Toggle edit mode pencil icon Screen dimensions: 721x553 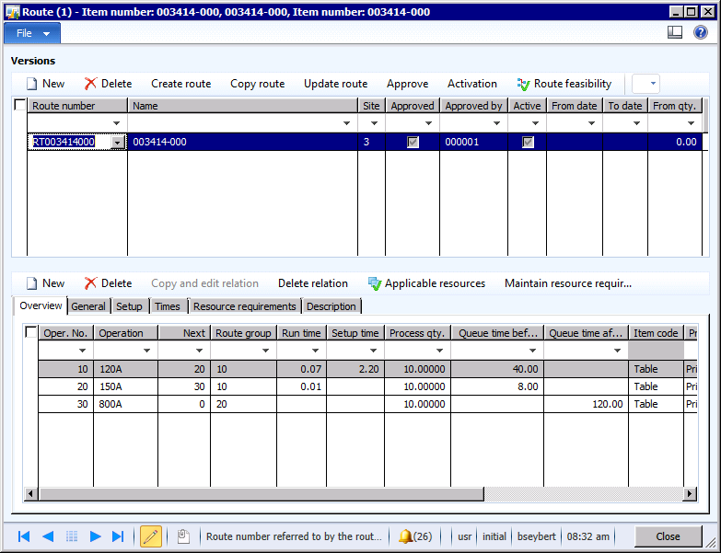coord(151,536)
